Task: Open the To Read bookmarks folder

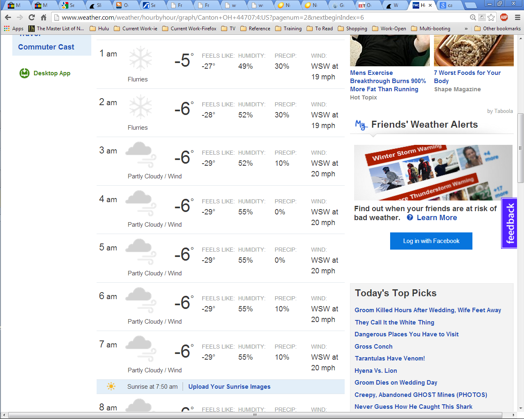Action: tap(319, 29)
